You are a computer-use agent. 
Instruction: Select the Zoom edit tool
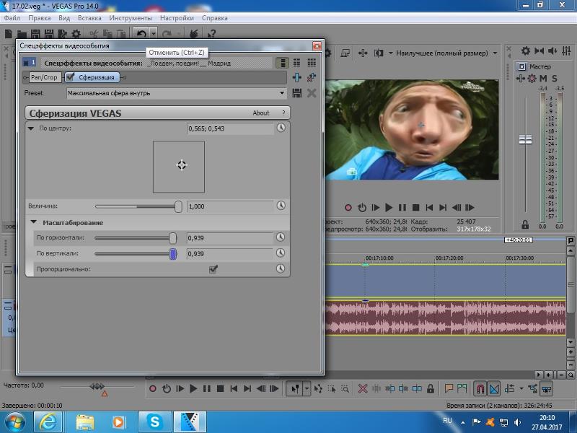pos(345,388)
